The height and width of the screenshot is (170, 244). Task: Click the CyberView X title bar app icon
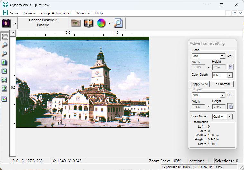[x=5, y=5]
